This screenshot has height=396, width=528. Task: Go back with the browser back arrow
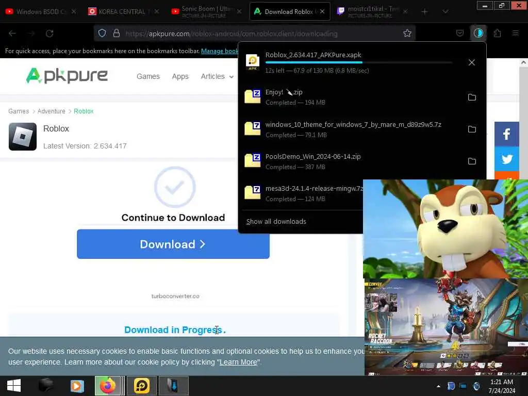pyautogui.click(x=12, y=34)
